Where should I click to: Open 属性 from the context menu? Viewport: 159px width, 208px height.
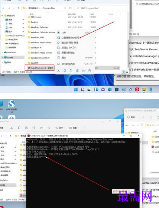click(x=64, y=58)
